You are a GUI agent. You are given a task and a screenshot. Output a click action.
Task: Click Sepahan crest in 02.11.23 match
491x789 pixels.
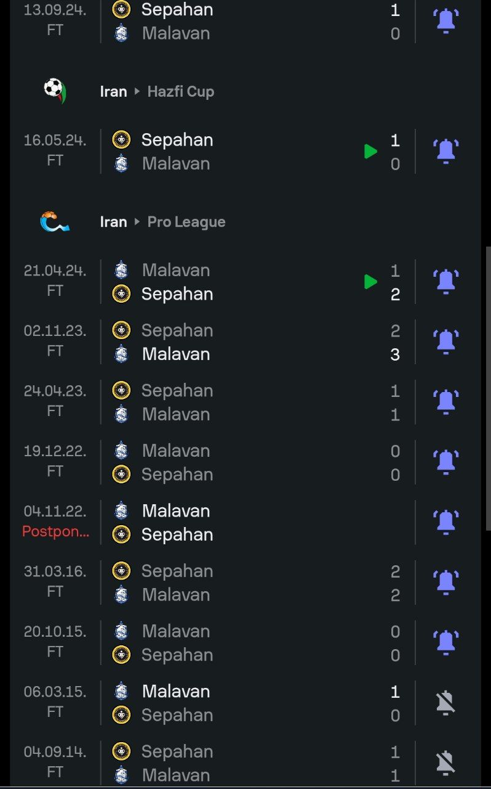click(x=121, y=330)
